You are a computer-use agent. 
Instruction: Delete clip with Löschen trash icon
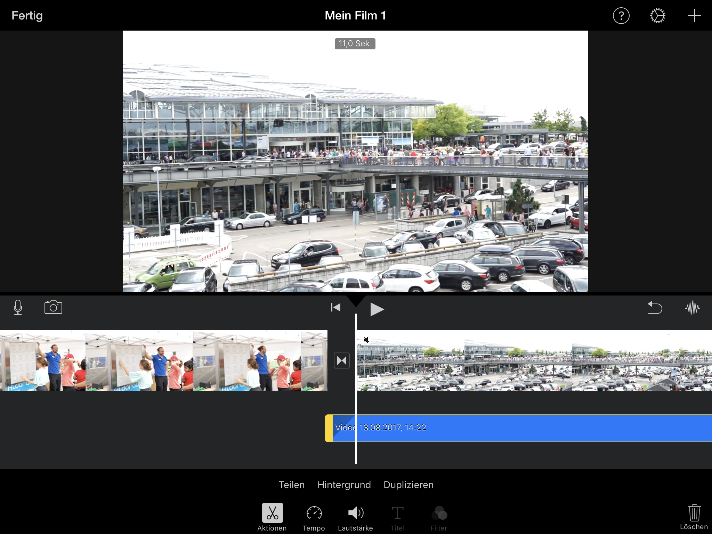click(694, 517)
